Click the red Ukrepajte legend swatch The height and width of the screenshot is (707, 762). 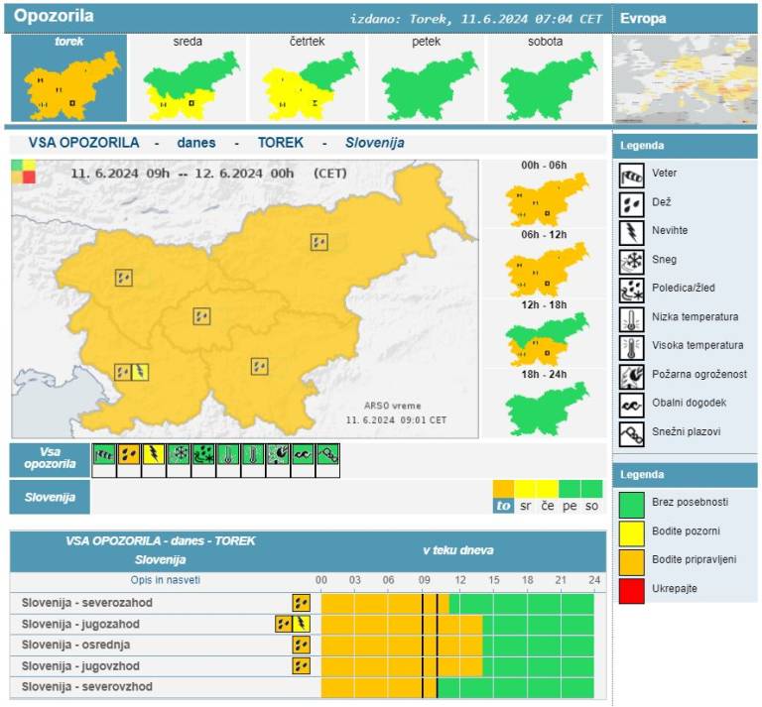click(633, 588)
